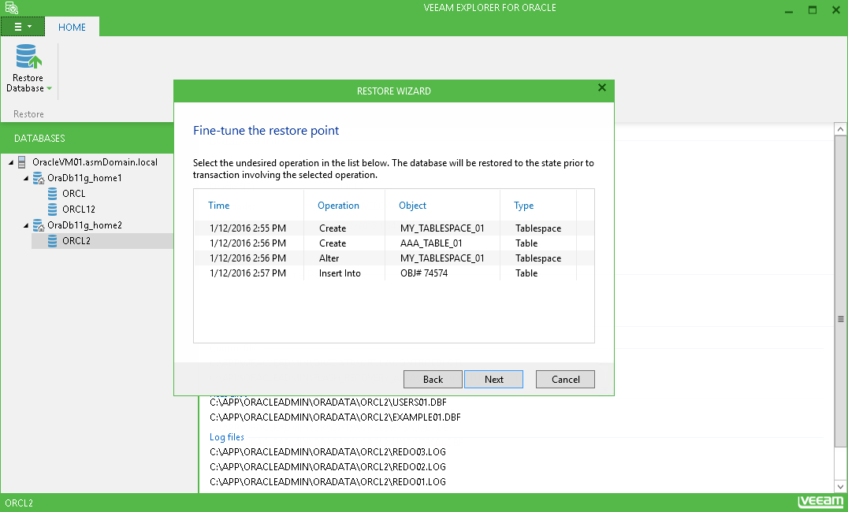Click the OraDb11g_home2 icon
This screenshot has height=512, width=848.
38,225
